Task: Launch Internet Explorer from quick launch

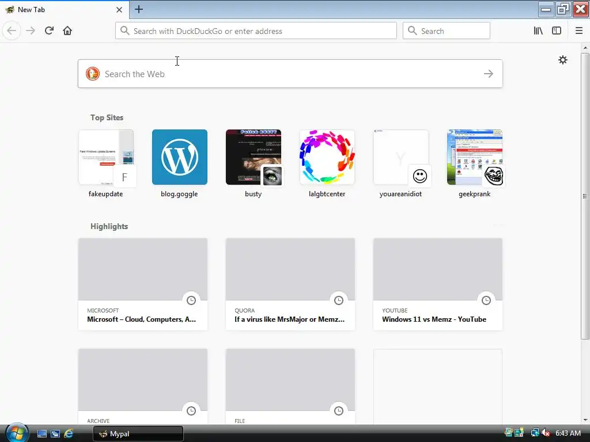Action: coord(69,434)
